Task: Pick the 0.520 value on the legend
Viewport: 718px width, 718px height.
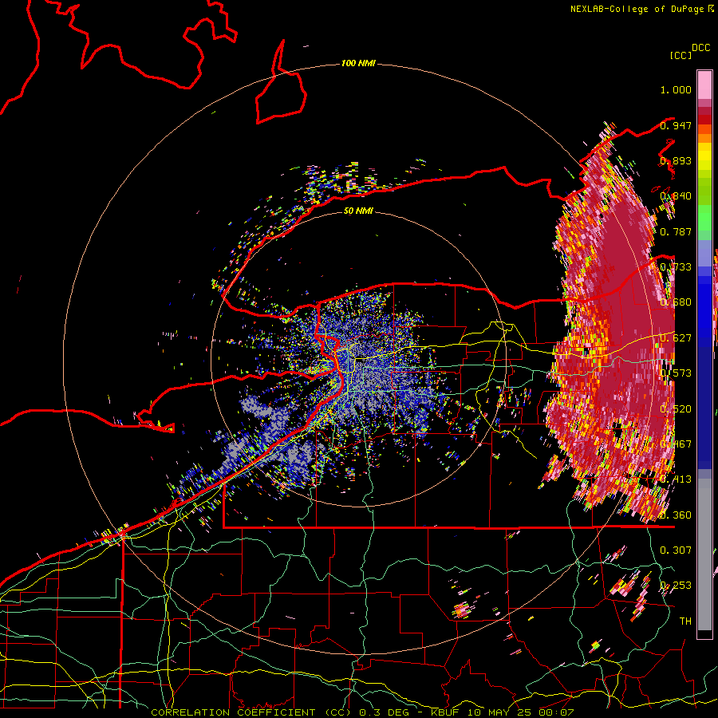Action: [676, 409]
